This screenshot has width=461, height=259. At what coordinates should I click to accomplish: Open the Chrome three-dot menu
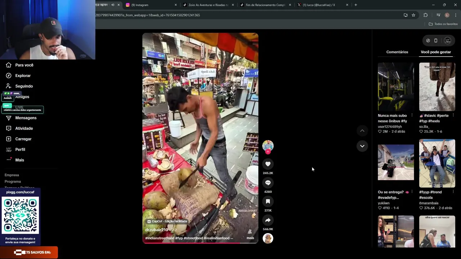tap(456, 15)
